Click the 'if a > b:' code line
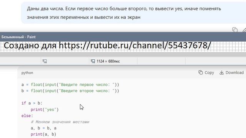Viewport: 246px width, 138px height. (x=32, y=103)
